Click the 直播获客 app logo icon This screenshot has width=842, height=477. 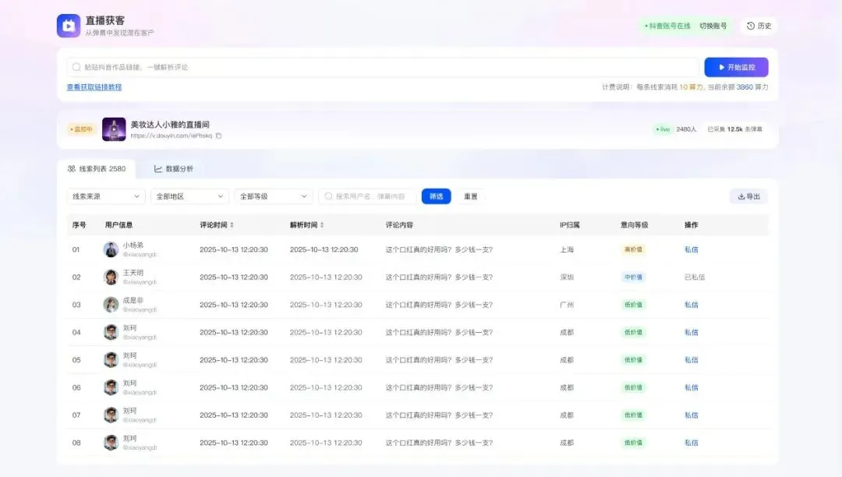click(69, 25)
